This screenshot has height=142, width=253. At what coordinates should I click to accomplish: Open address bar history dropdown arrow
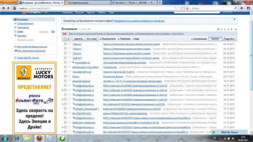tap(179, 8)
